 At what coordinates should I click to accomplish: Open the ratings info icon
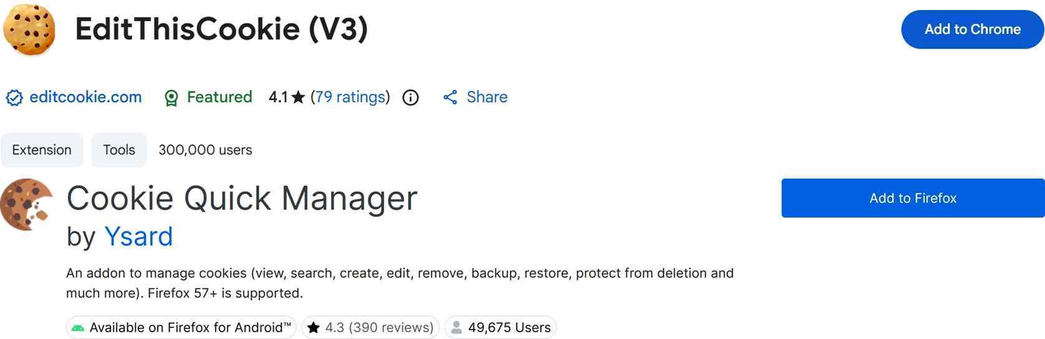[410, 98]
